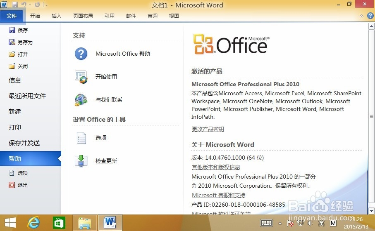Viewport: 375px width, 231px height.
Task: Click the Office logo image
Action: [232, 44]
